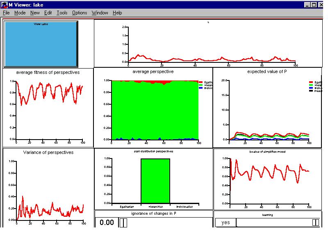This screenshot has height=234, width=328.
Task: Click the learning 'yes' value box
Action: tap(225, 223)
